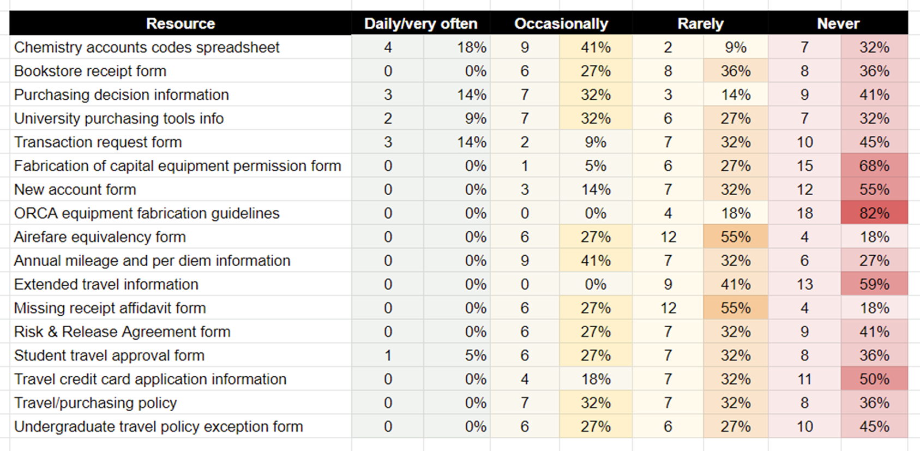Screen dimensions: 920x451
Task: Select the dark red 82% cell
Action: tap(874, 213)
